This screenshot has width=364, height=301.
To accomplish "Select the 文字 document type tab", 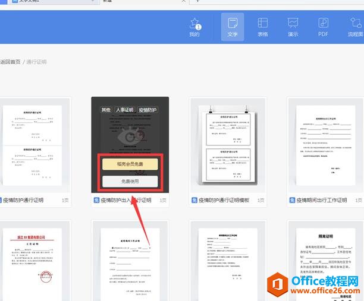I will point(233,27).
